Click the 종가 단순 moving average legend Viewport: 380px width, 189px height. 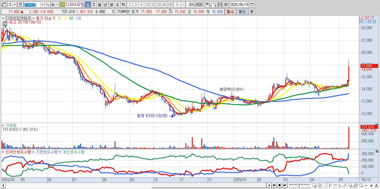click(45, 18)
